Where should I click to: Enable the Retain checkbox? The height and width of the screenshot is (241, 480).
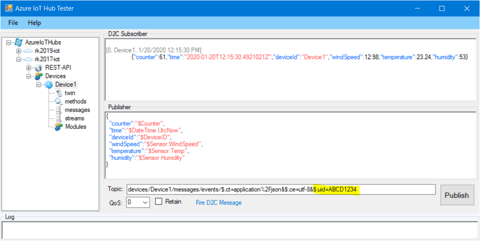click(158, 202)
